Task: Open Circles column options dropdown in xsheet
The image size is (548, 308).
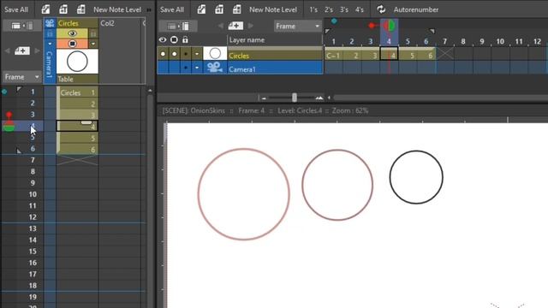Action: point(93,44)
